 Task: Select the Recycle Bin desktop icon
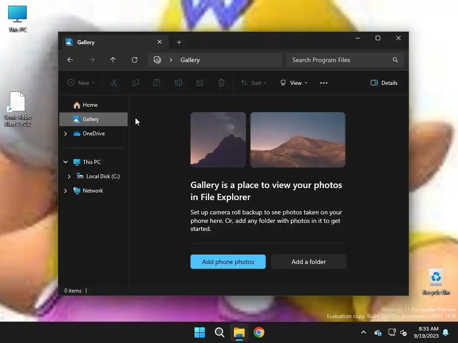coord(436,282)
